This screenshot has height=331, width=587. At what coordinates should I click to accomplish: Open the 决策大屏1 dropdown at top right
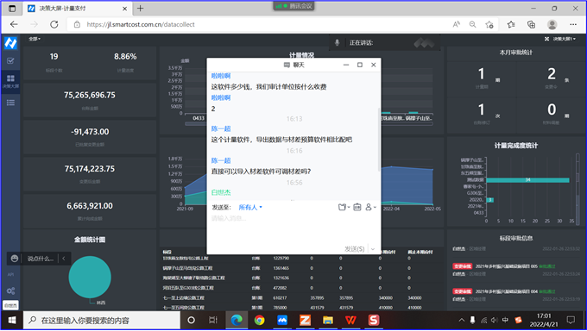tap(565, 39)
